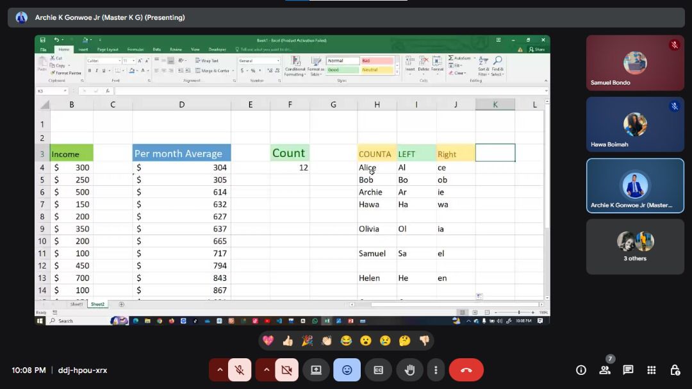Viewport: 692px width, 389px height.
Task: Turn on closed captions
Action: click(x=378, y=370)
